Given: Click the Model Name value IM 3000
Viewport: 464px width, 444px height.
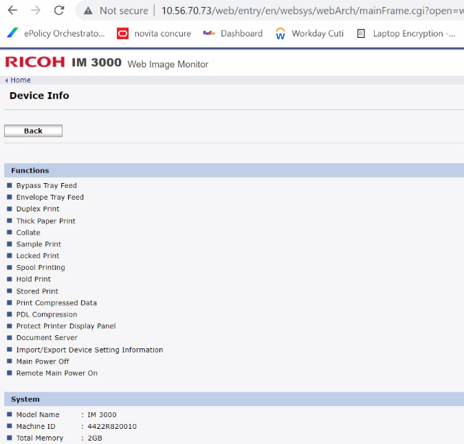Looking at the screenshot, I should pos(102,414).
